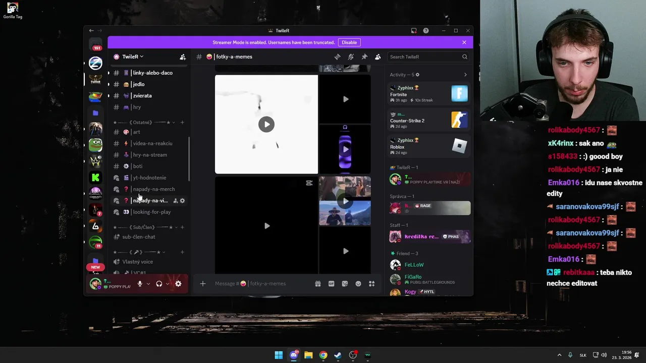Open the Roblox activity card

click(428, 146)
